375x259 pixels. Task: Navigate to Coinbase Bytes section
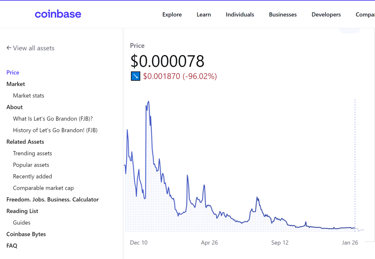pyautogui.click(x=26, y=234)
